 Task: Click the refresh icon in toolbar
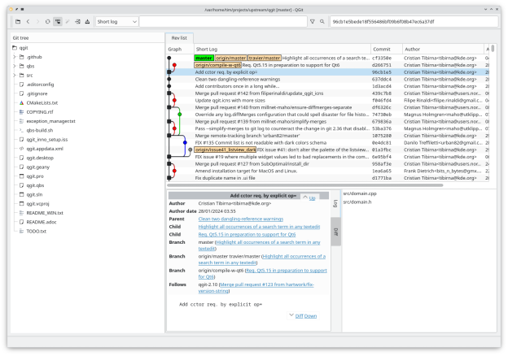pos(48,21)
